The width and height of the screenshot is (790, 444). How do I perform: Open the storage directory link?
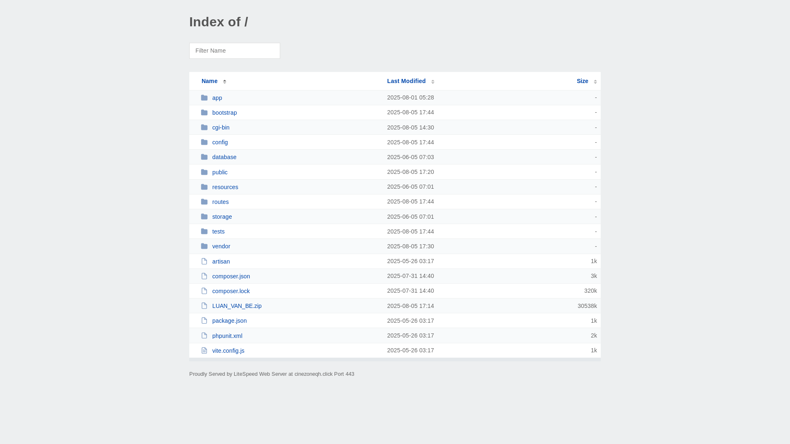pyautogui.click(x=222, y=217)
